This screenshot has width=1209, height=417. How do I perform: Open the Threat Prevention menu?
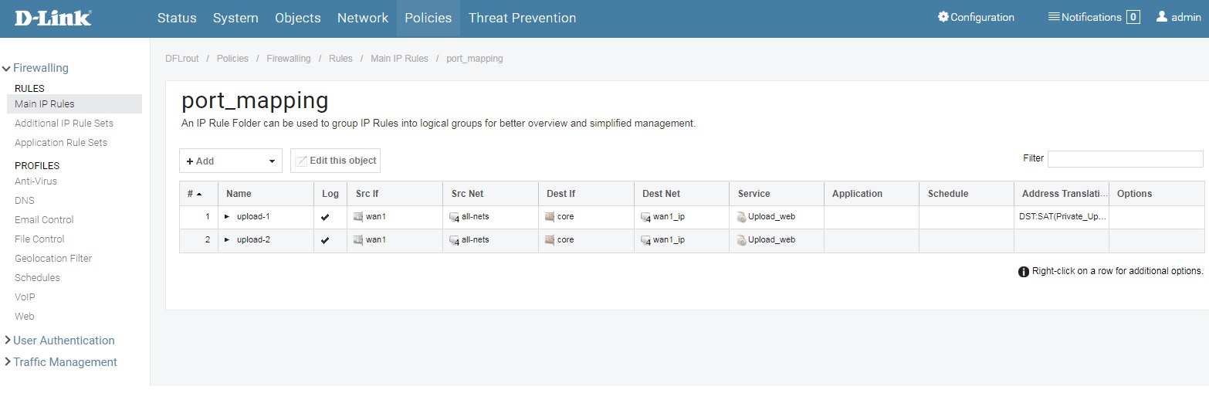(x=522, y=18)
